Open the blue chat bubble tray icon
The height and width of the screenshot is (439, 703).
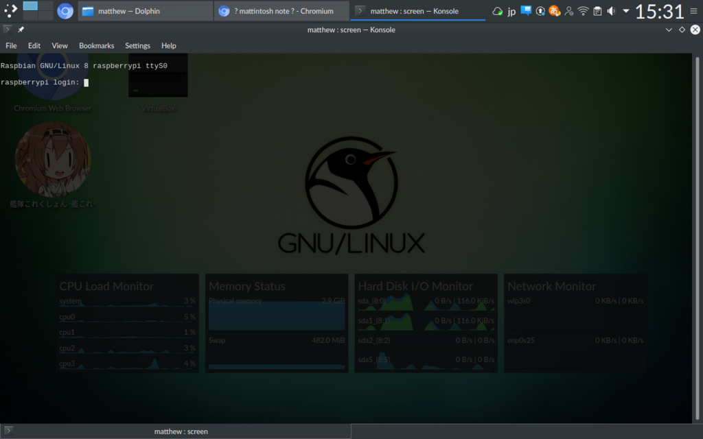coord(526,11)
